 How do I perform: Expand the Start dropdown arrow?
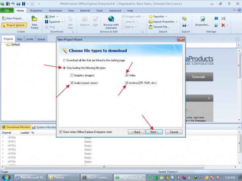click(x=57, y=16)
